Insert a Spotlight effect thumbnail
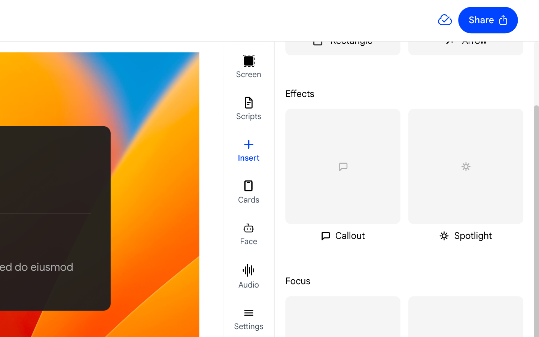The height and width of the screenshot is (337, 539). coord(466,166)
